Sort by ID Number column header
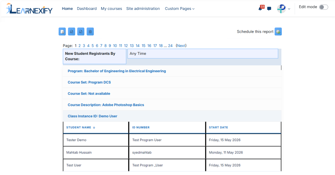The image size is (335, 175). (141, 127)
